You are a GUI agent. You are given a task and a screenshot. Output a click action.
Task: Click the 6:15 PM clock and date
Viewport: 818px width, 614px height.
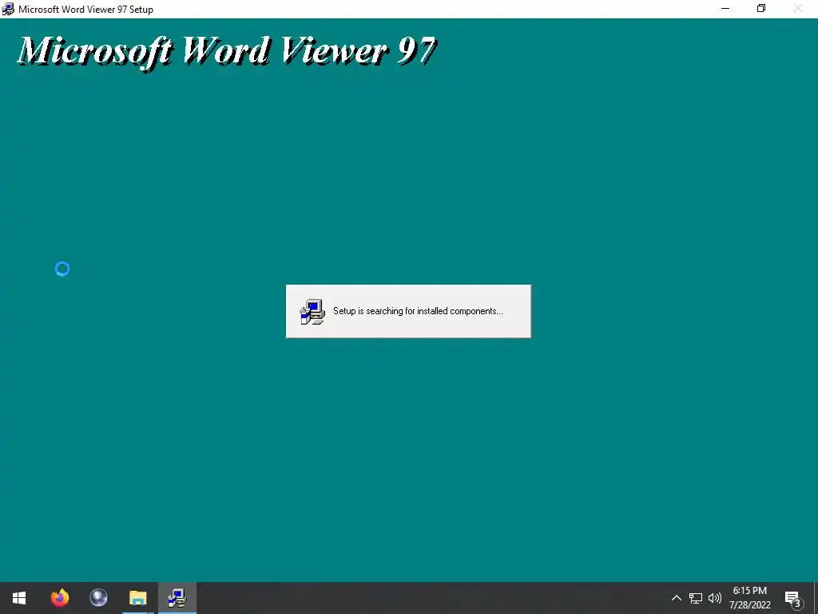click(749, 598)
